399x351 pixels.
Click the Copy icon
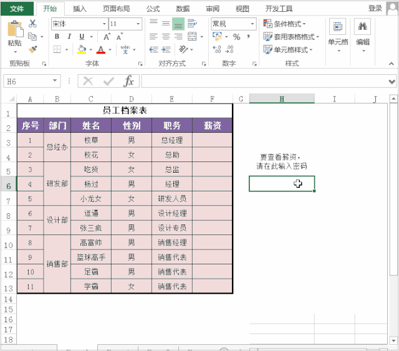point(32,36)
